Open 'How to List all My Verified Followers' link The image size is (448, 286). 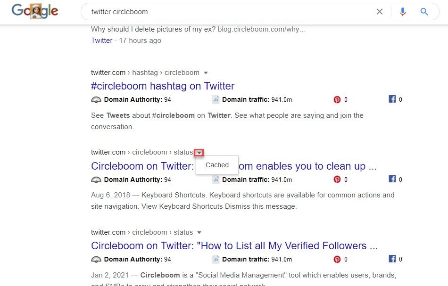pyautogui.click(x=234, y=245)
